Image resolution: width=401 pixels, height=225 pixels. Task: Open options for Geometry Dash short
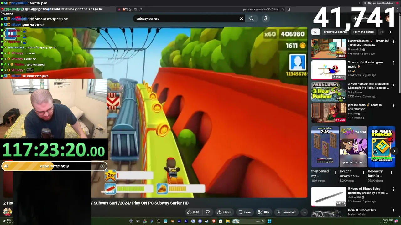(x=392, y=172)
